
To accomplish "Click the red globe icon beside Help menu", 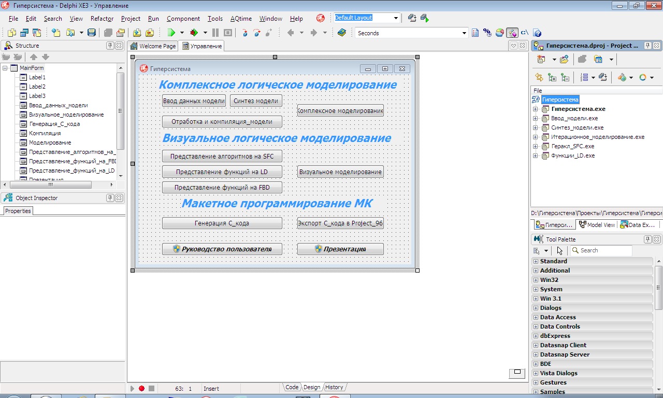I will pos(321,18).
